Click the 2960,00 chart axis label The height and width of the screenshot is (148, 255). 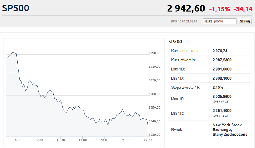(154, 94)
